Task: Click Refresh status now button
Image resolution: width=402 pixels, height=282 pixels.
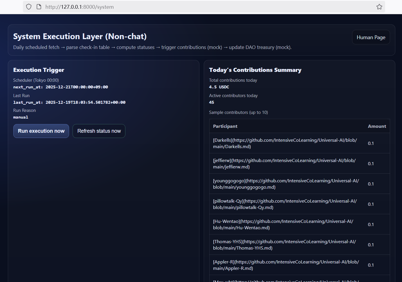Action: [x=99, y=131]
